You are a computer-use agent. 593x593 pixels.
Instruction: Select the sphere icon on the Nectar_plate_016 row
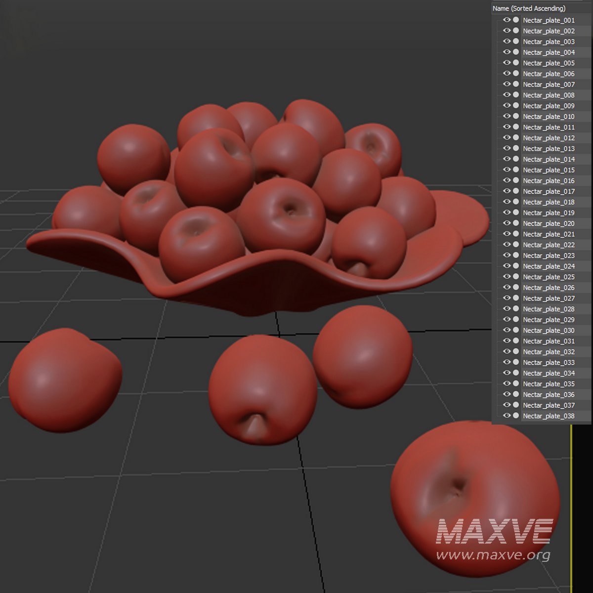(516, 180)
